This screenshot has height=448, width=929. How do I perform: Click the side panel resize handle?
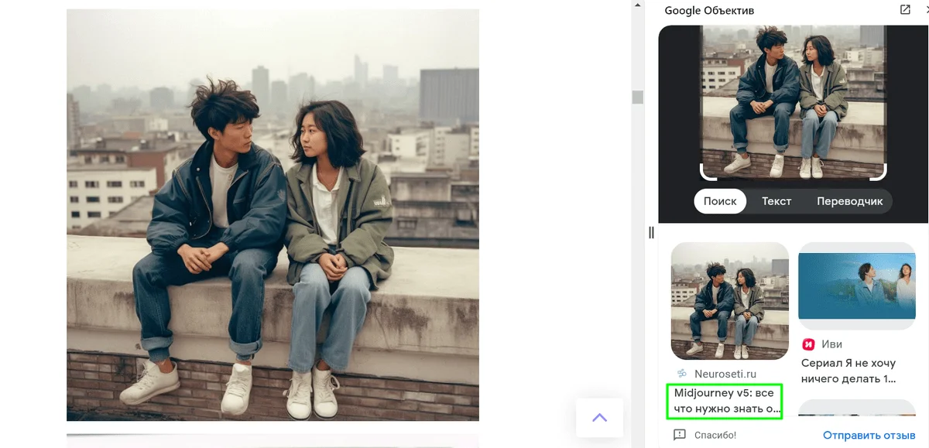651,232
